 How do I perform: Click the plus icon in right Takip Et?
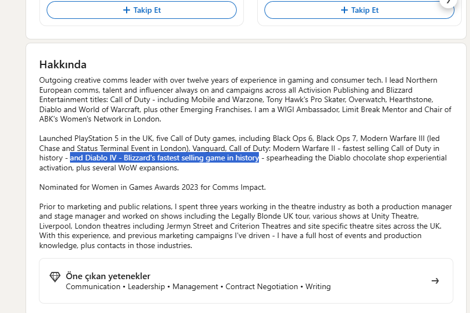click(x=344, y=10)
